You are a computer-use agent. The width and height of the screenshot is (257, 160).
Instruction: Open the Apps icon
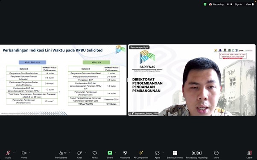click(x=157, y=153)
